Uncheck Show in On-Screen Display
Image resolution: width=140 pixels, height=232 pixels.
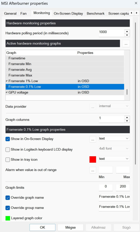click(x=8, y=139)
